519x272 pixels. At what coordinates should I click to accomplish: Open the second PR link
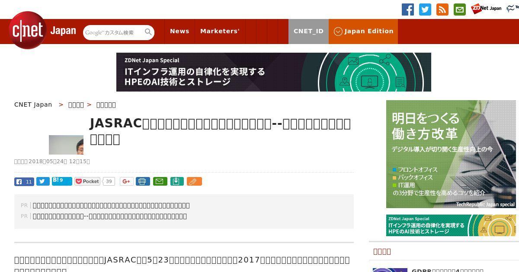tap(110, 216)
